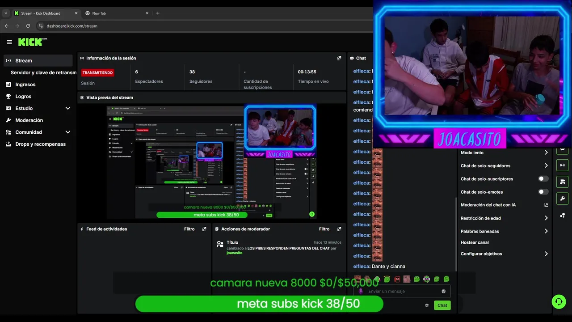Open Filtro in Feed de actividades

189,229
